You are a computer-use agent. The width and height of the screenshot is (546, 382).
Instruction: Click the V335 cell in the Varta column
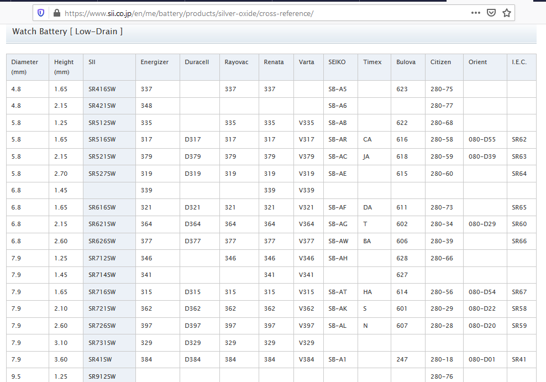tap(306, 123)
